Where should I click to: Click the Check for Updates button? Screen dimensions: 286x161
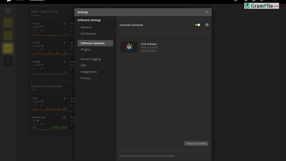tap(196, 143)
